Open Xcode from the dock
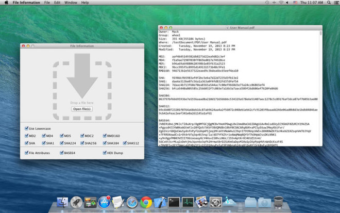The height and width of the screenshot is (213, 340). click(x=160, y=203)
